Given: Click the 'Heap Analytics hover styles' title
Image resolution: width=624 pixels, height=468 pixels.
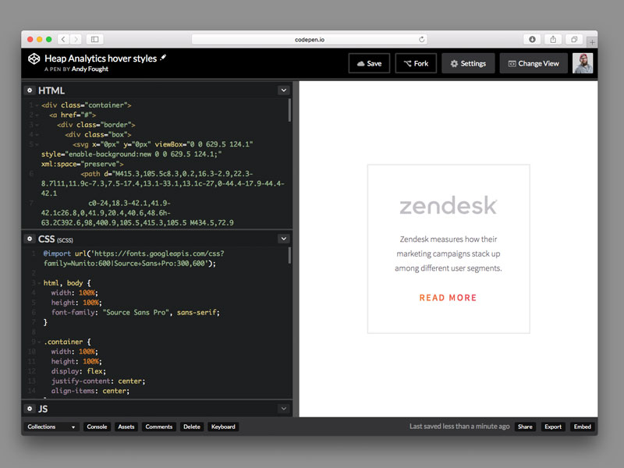Looking at the screenshot, I should [x=101, y=58].
